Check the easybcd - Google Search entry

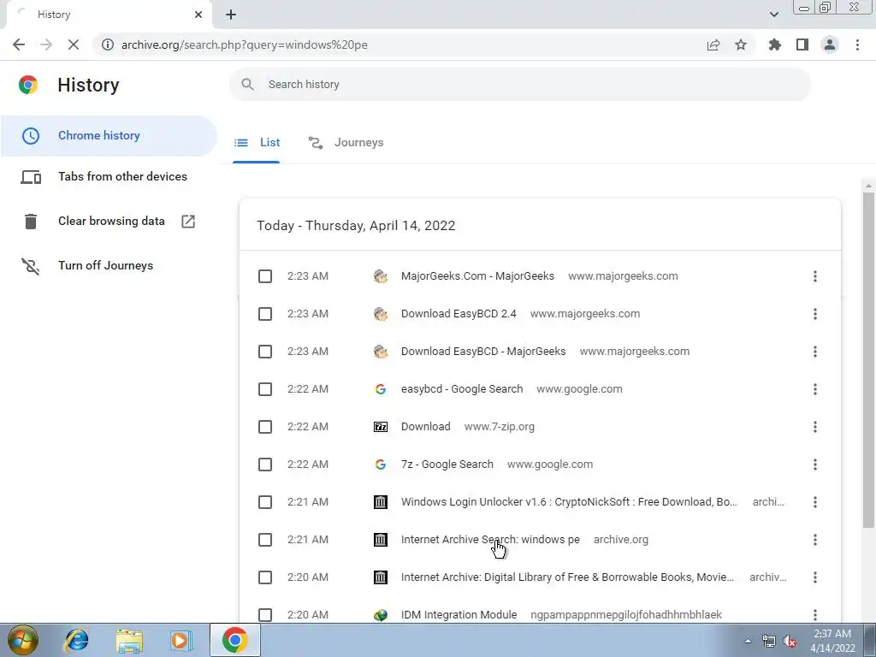point(265,389)
